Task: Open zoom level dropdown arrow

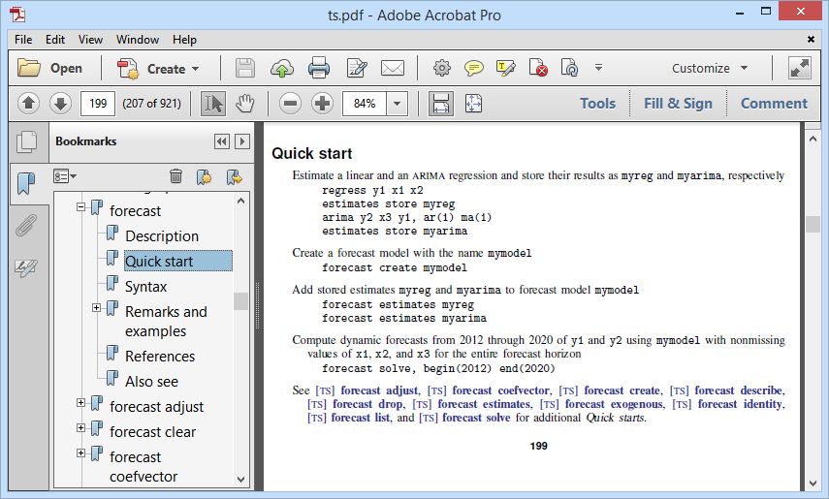Action: 398,104
